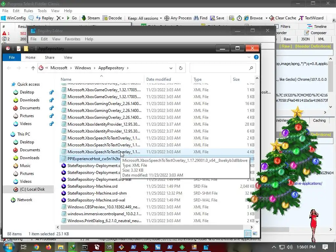The height and width of the screenshot is (252, 336).
Task: Select windows.immersivecontrolpanel XML file
Action: [x=104, y=214]
